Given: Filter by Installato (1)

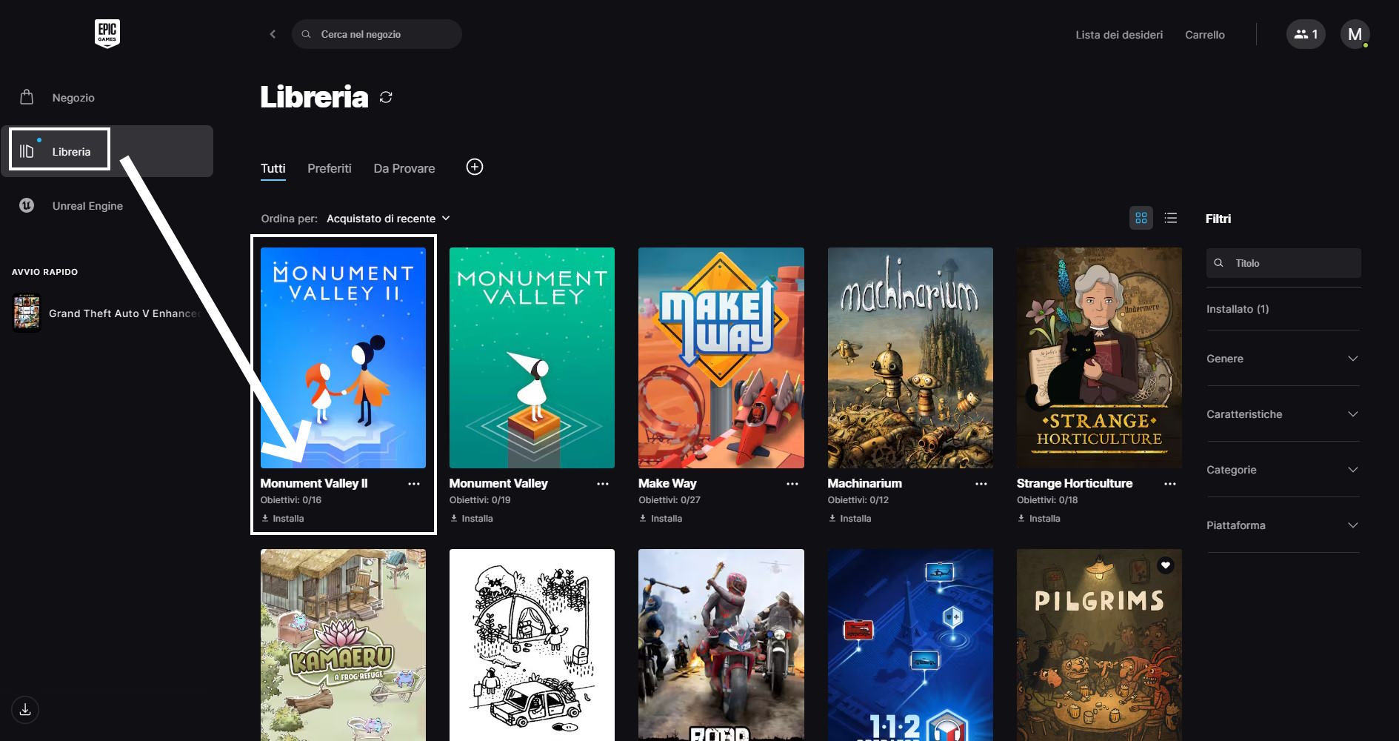Looking at the screenshot, I should pyautogui.click(x=1238, y=309).
